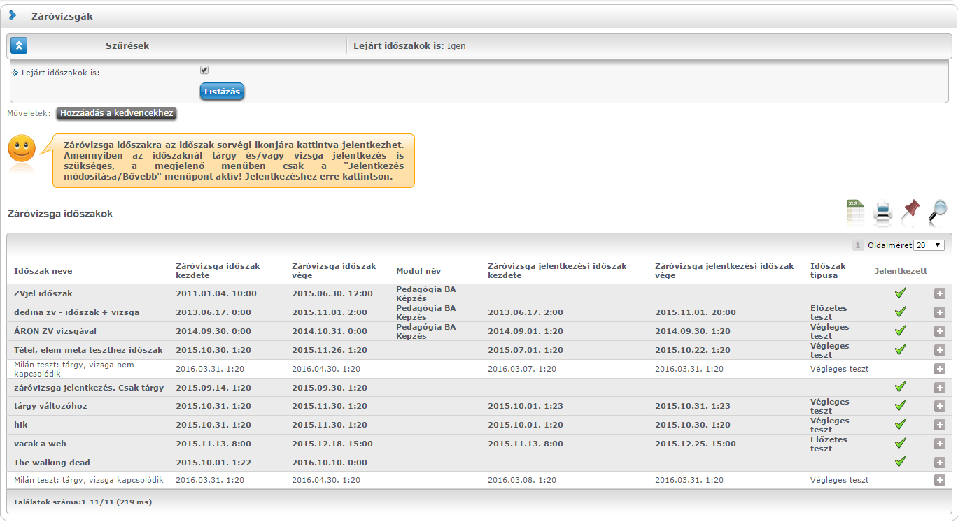Sort by Záróvizsga jelentkezési időszak kezdete
Screen dimensions: 958x524
[x=557, y=271]
